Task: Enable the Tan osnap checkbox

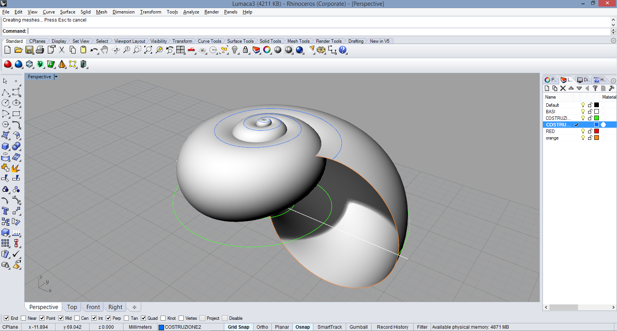Action: (126, 318)
